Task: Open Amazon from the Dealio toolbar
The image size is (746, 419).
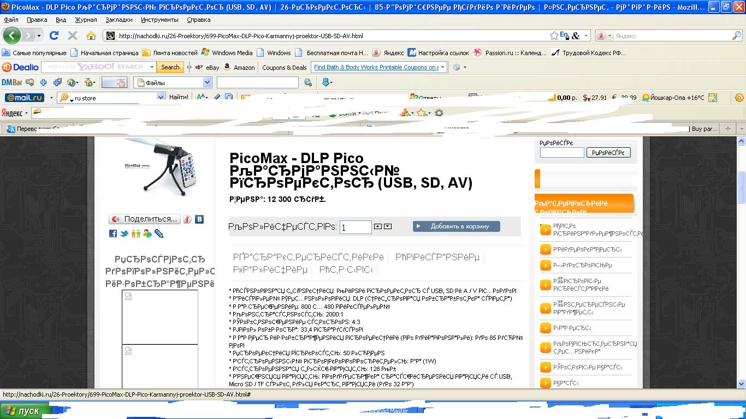Action: 240,67
